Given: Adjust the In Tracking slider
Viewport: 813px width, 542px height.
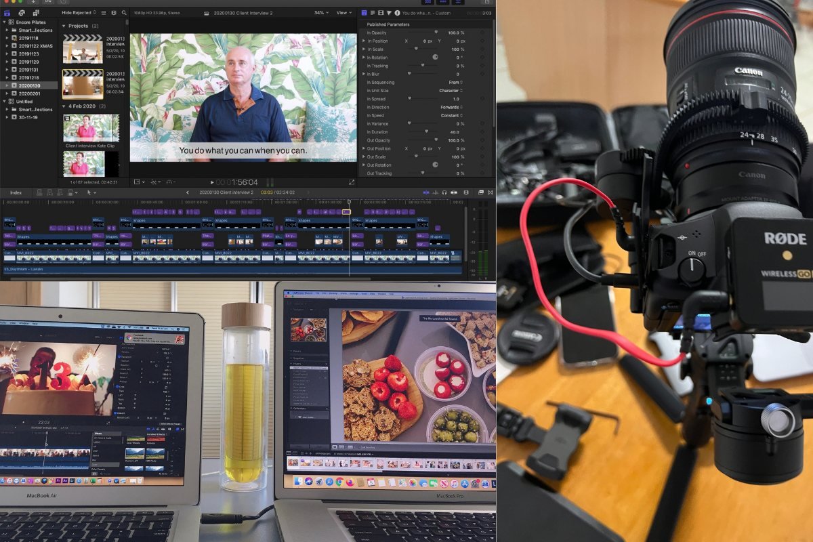Looking at the screenshot, I should 423,66.
